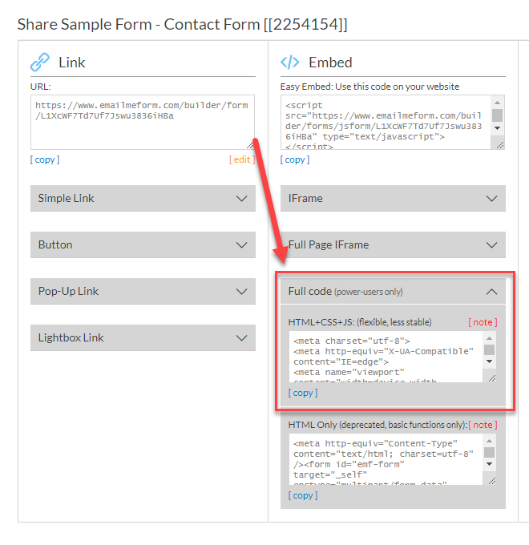This screenshot has width=529, height=545.
Task: Click the 'URL:' label
Action: [40, 87]
